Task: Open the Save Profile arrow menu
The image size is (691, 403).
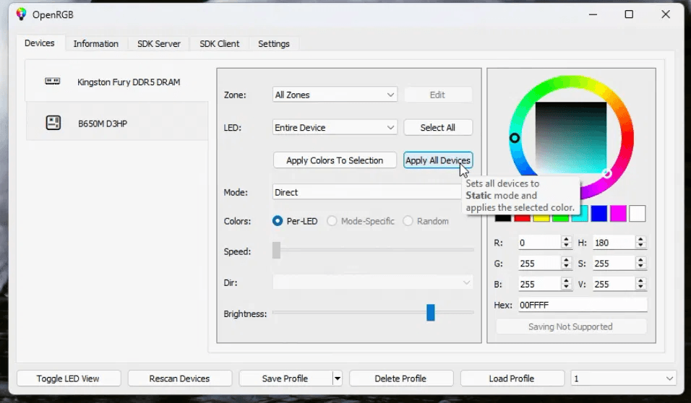Action: pos(337,378)
